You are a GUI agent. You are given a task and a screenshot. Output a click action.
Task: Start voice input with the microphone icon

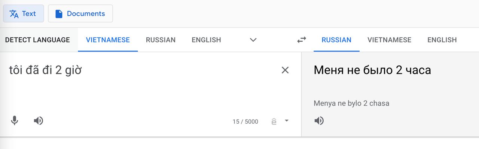click(x=15, y=121)
